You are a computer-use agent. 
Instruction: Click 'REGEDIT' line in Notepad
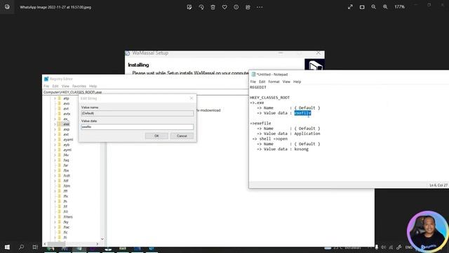pyautogui.click(x=258, y=87)
